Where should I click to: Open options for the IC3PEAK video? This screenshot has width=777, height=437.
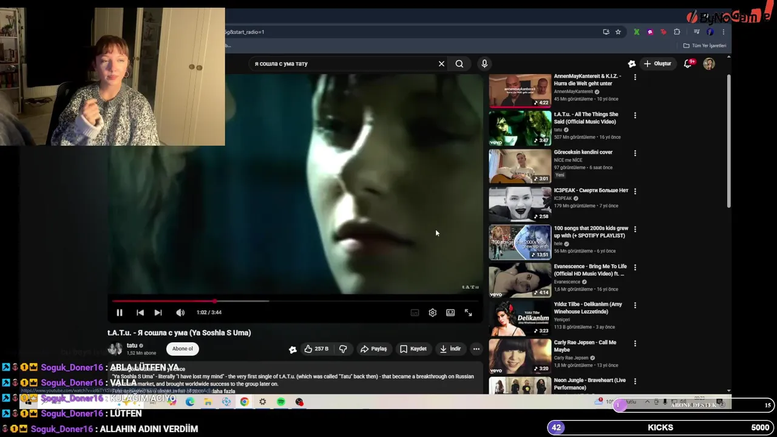(x=635, y=191)
